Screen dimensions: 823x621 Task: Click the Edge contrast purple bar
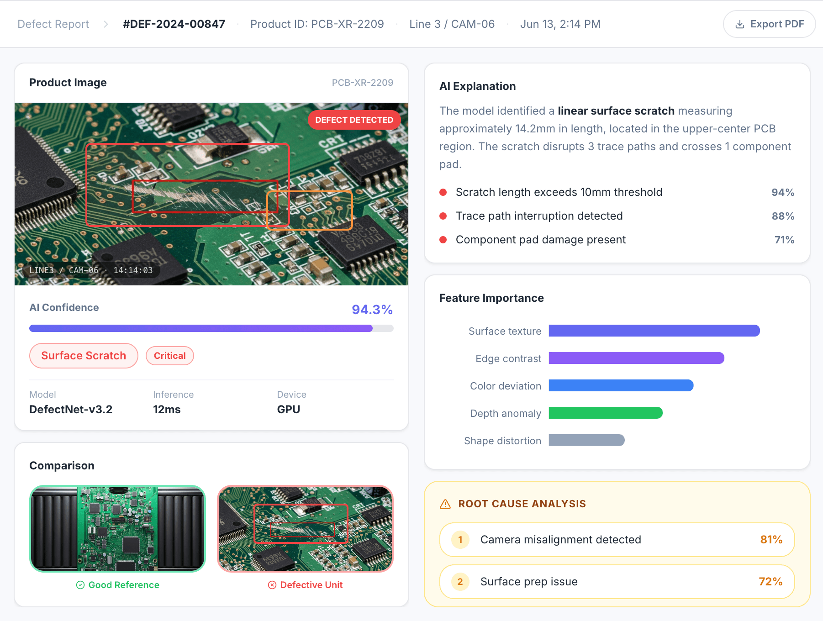(636, 358)
